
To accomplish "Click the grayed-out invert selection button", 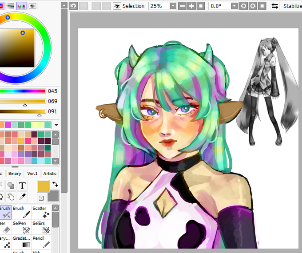I will 107,6.
